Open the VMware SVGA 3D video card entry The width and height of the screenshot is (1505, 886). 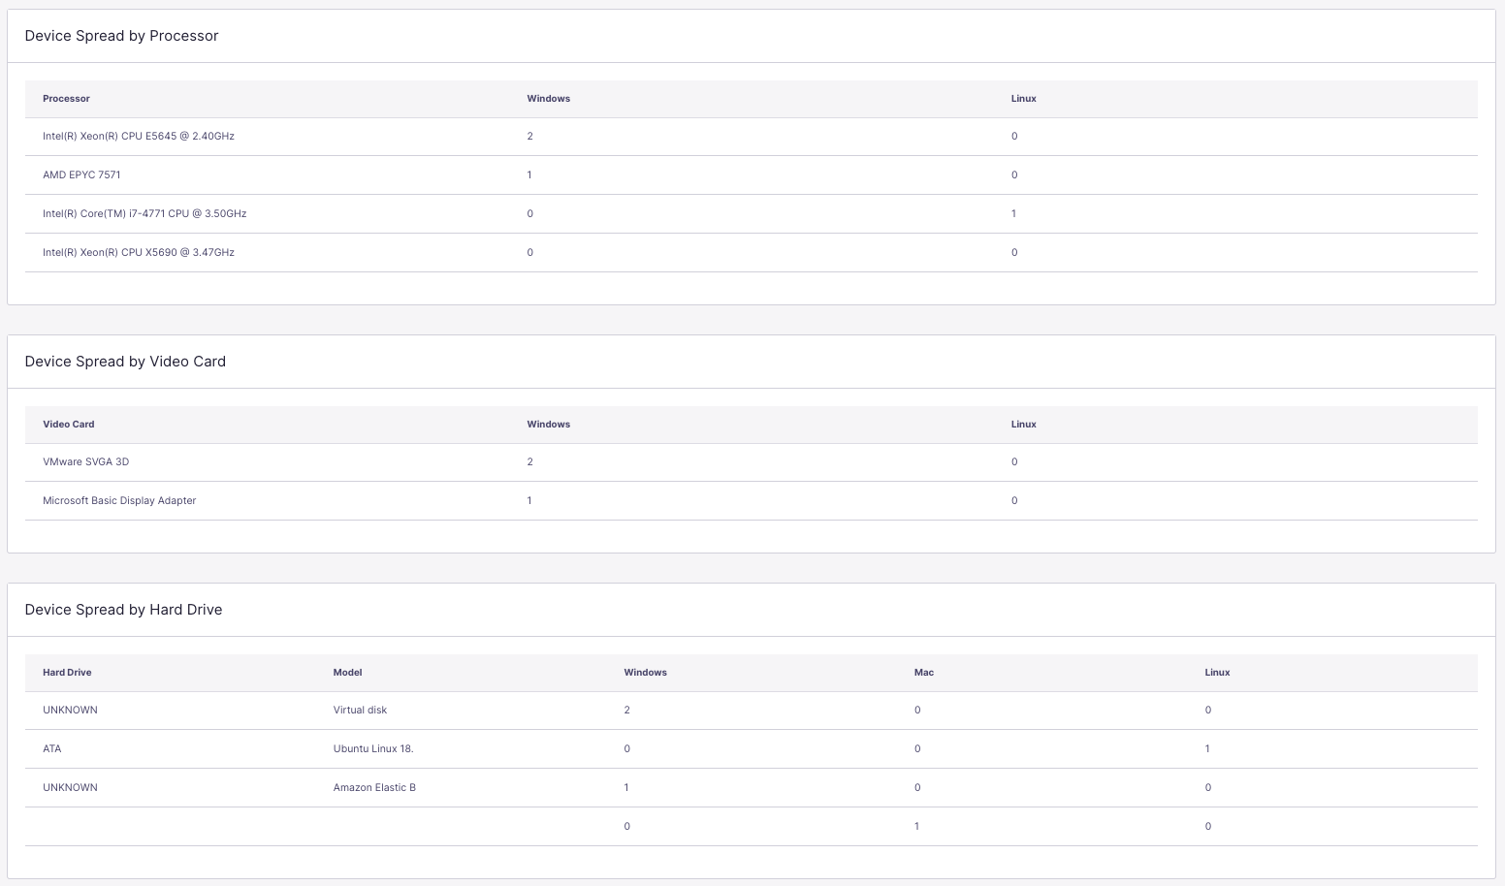pos(83,461)
